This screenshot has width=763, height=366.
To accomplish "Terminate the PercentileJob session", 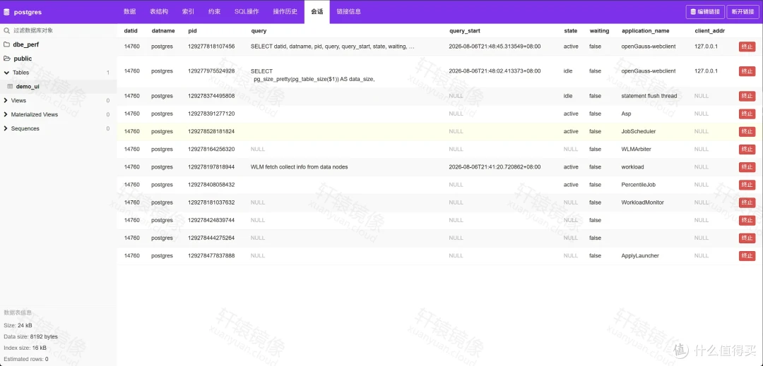I will (x=747, y=185).
